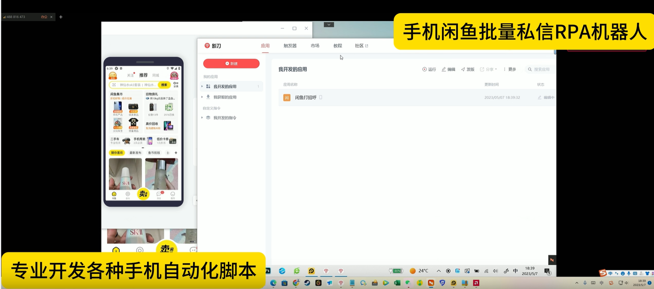Click 编辑 in the app toolbar
Viewport: 654px width, 289px height.
pyautogui.click(x=448, y=69)
